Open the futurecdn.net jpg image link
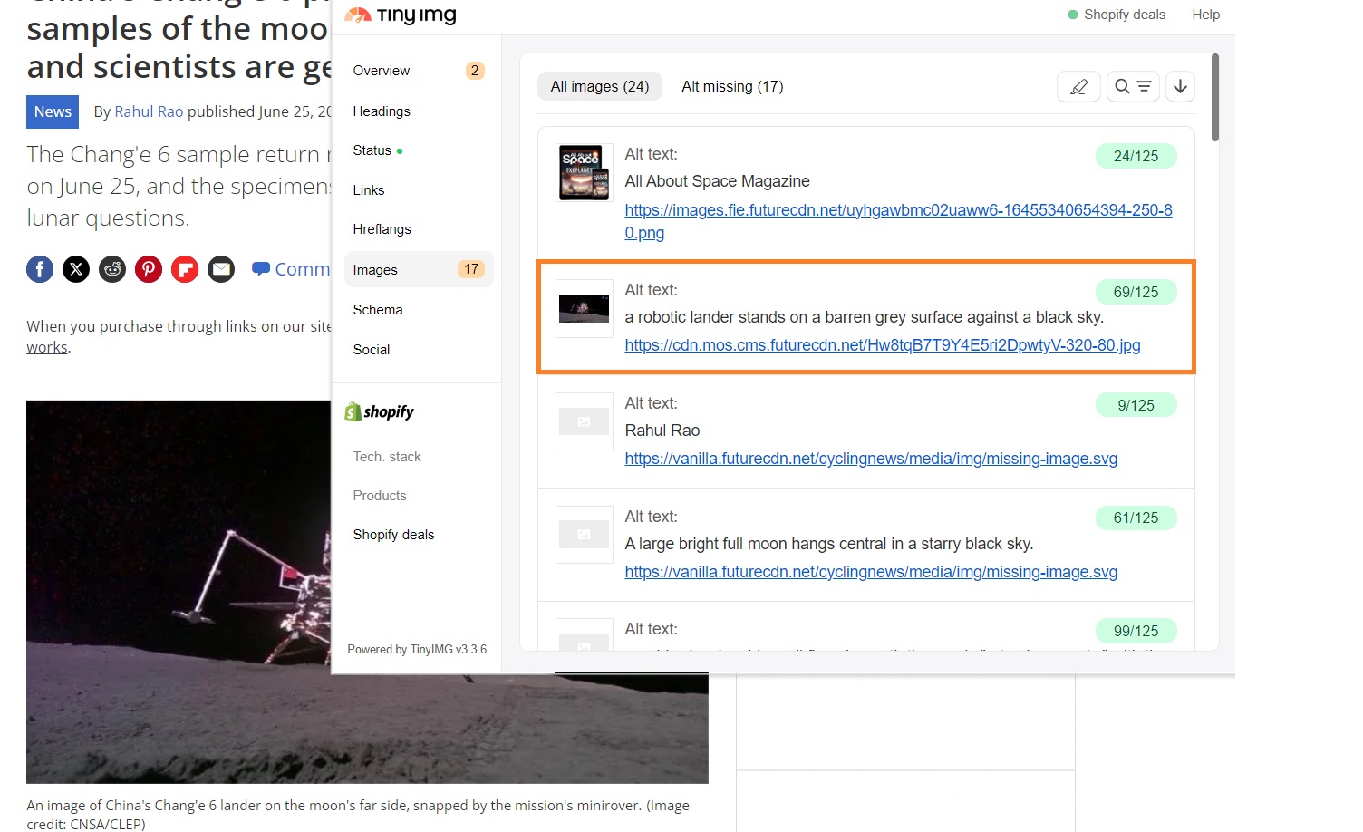This screenshot has width=1363, height=832. click(882, 345)
